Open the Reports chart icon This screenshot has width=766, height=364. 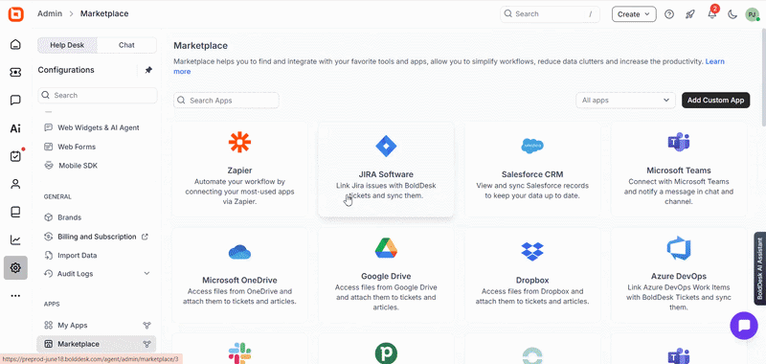[15, 239]
